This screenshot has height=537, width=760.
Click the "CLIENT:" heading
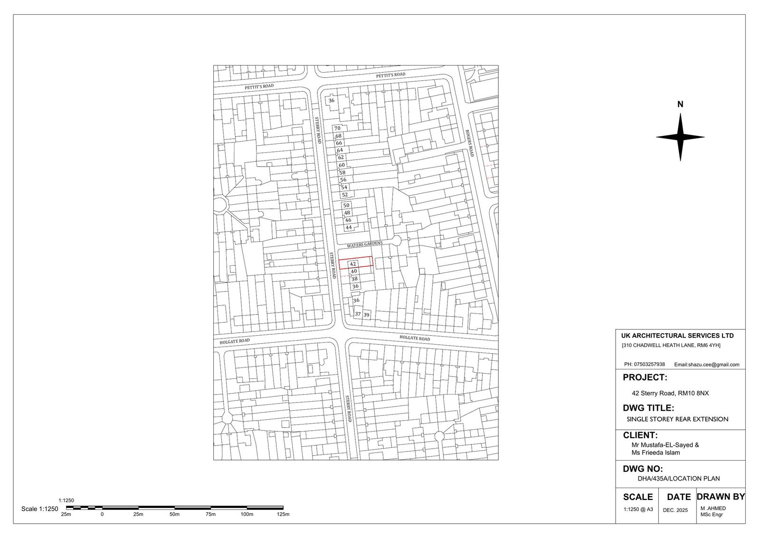[640, 435]
